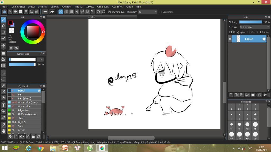Select Pen (Sharp) brush
Image resolution: width=271 pixels, height=152 pixels.
[x=24, y=98]
